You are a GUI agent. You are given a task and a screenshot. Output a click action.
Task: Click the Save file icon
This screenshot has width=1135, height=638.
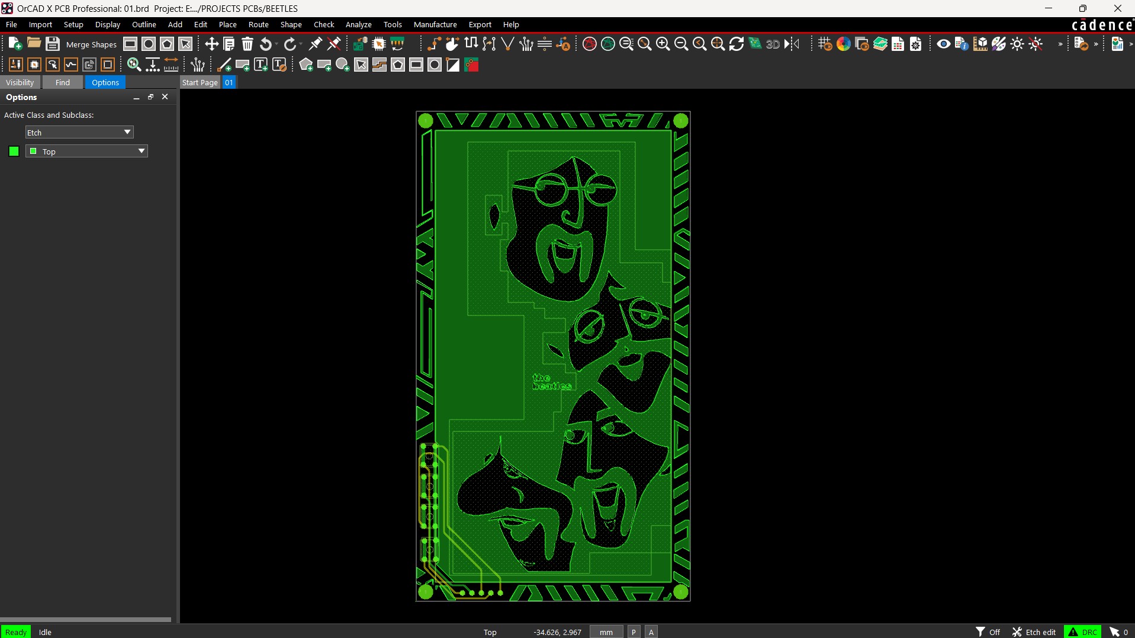coord(53,44)
